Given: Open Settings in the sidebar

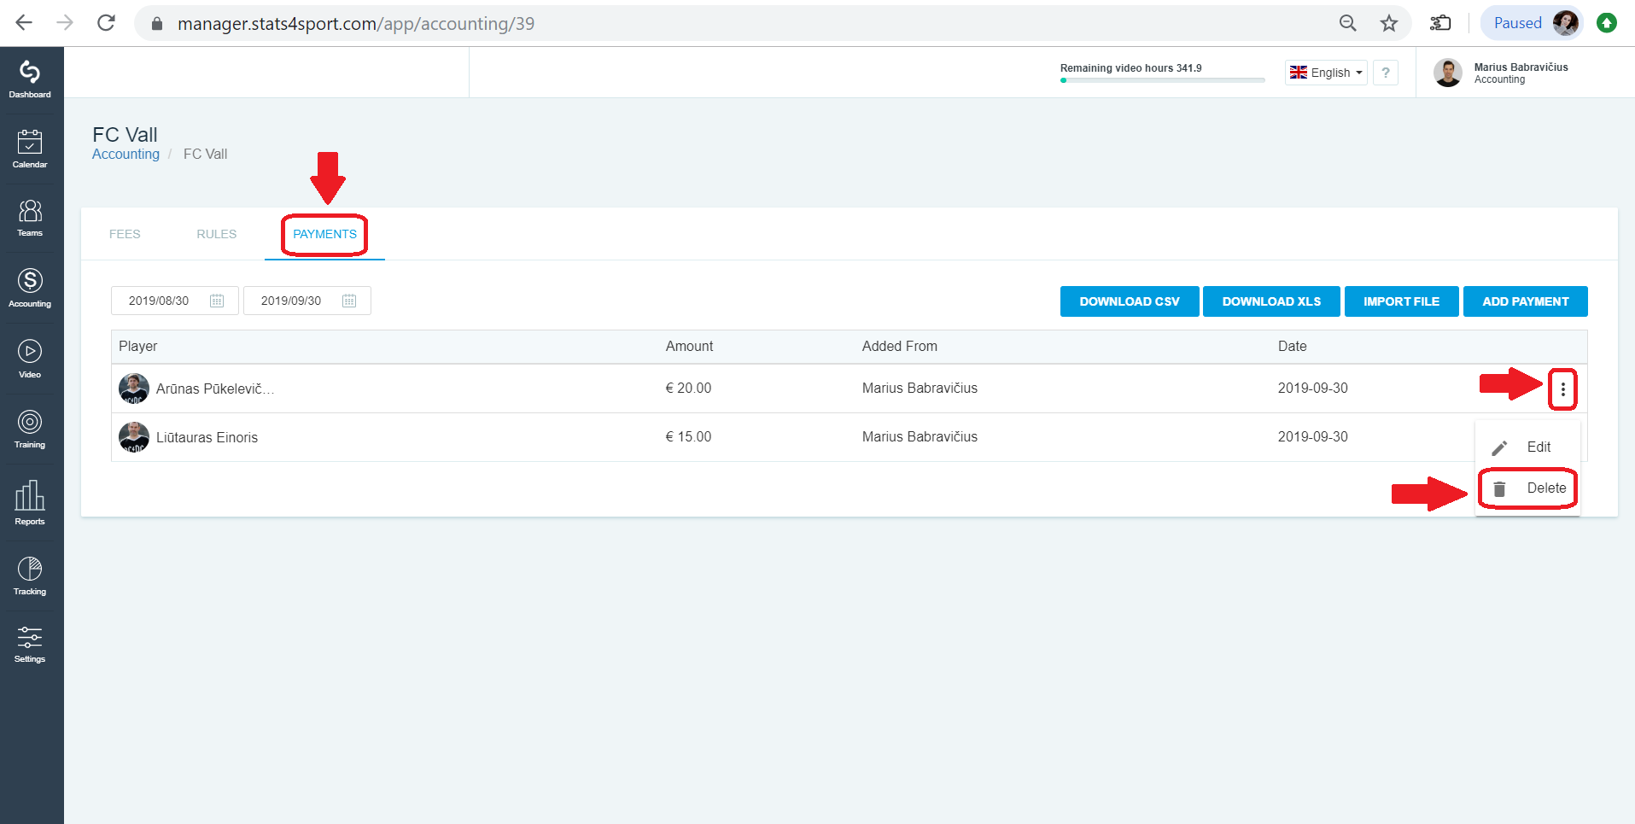Looking at the screenshot, I should (30, 644).
